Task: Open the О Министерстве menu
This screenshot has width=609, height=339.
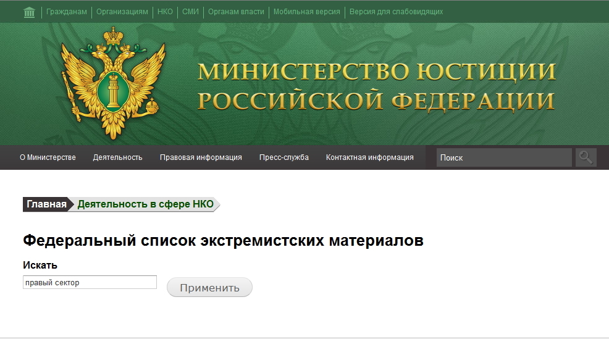Action: 48,157
